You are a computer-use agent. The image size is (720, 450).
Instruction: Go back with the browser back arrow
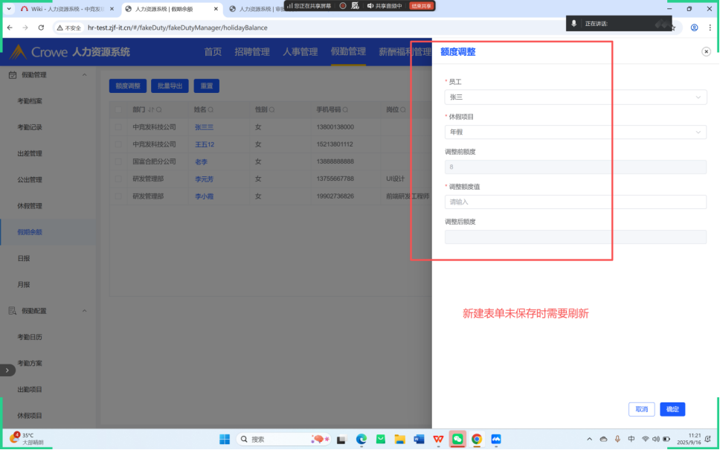coord(10,28)
